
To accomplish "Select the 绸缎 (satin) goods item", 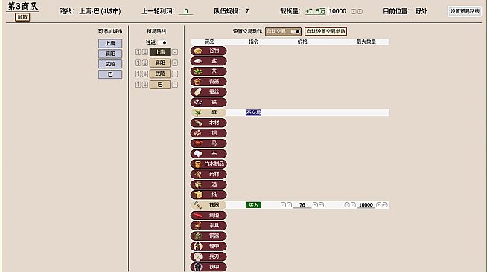I will pos(209,215).
